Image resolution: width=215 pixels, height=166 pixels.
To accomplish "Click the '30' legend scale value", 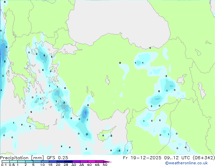I will (74, 165).
